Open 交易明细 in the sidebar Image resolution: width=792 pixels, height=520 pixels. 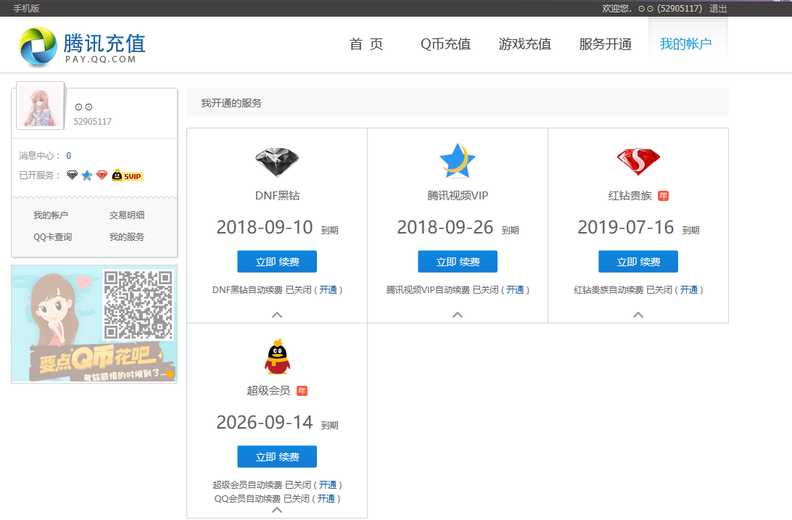(x=127, y=215)
